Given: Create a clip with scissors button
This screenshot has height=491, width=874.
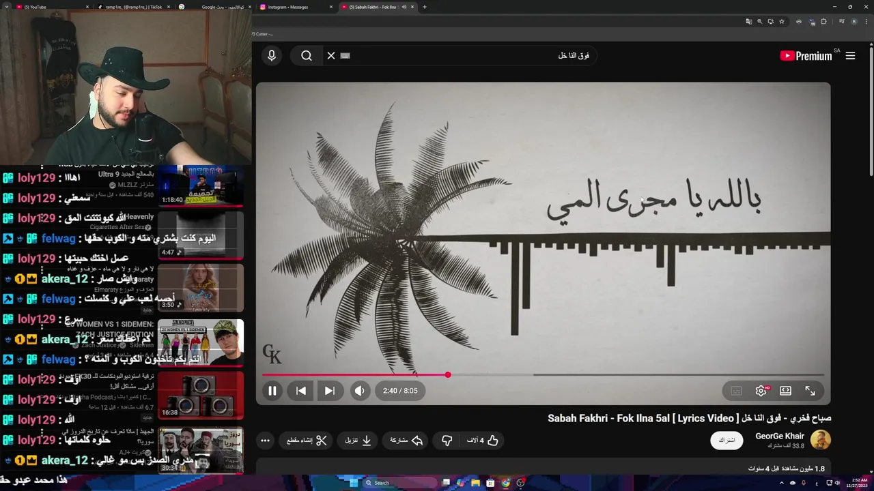Looking at the screenshot, I should pos(307,441).
